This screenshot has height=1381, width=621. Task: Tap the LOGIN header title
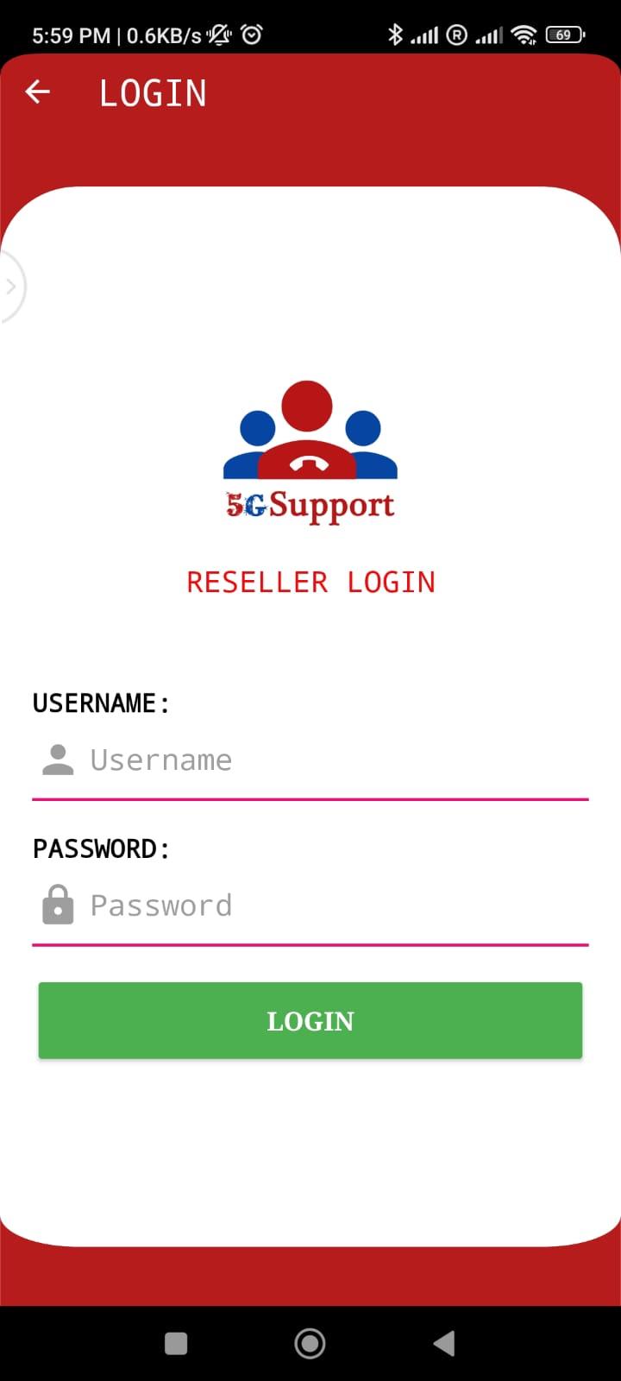click(153, 93)
